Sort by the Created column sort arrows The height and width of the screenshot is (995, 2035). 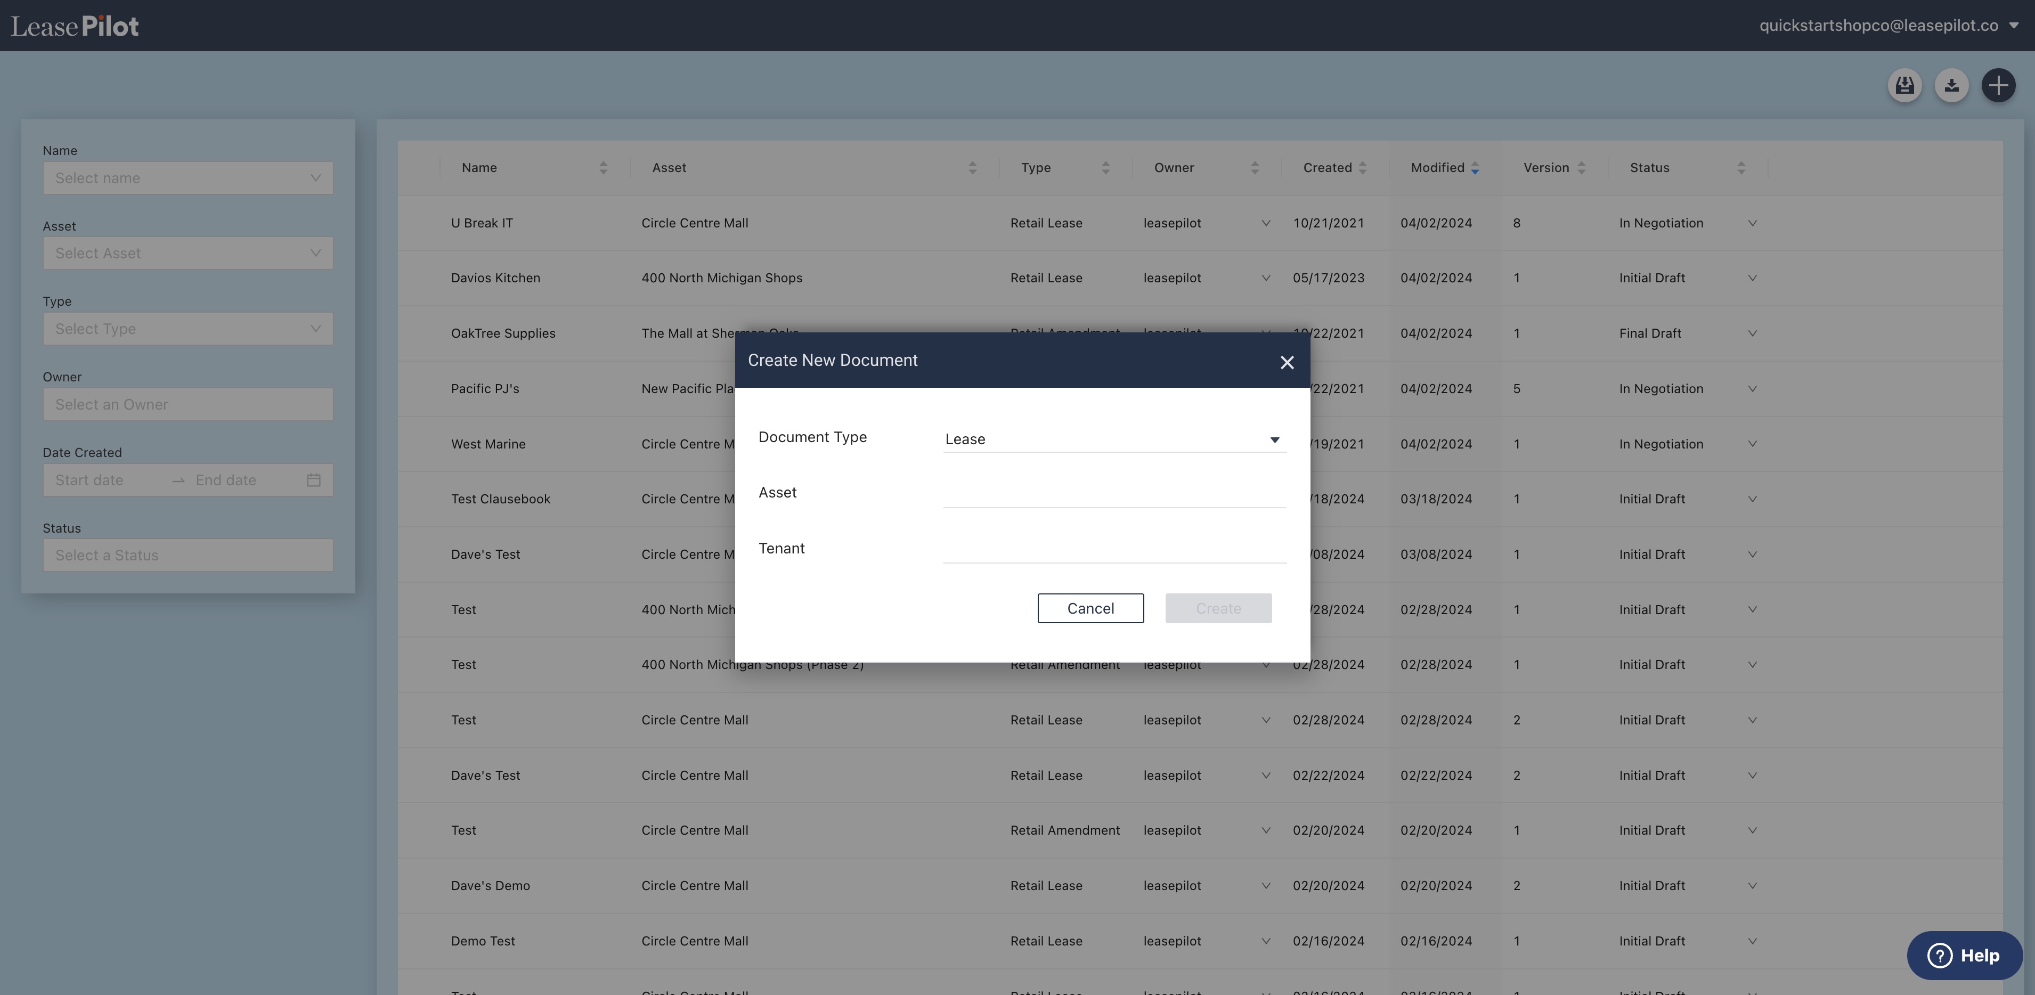[x=1361, y=167]
